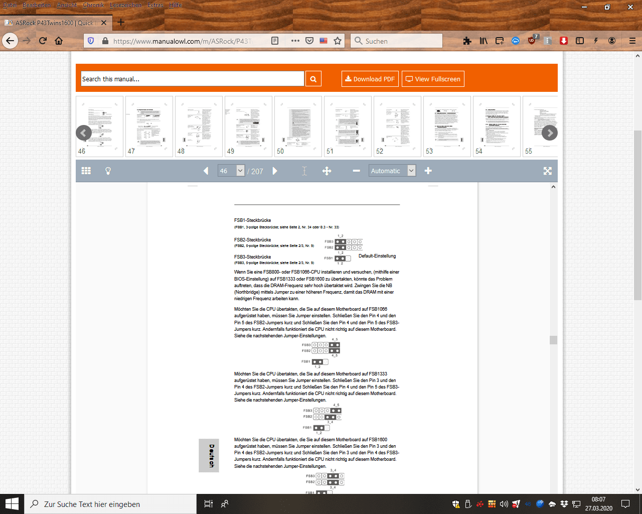Click the tracking protection shield icon

pyautogui.click(x=91, y=41)
